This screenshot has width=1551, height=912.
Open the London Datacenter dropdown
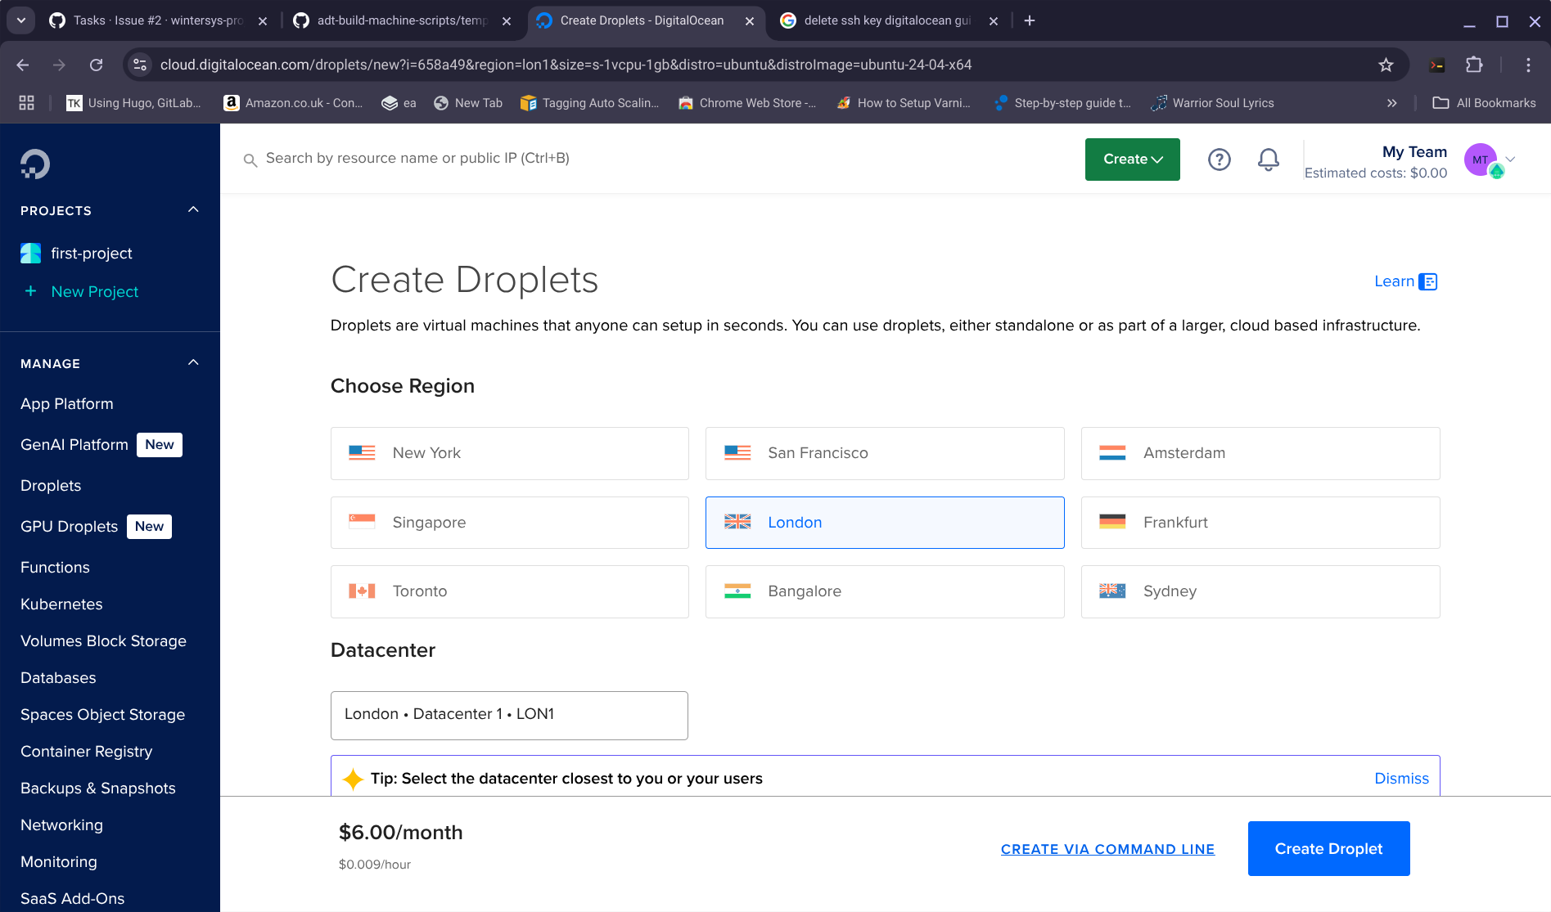pyautogui.click(x=509, y=715)
